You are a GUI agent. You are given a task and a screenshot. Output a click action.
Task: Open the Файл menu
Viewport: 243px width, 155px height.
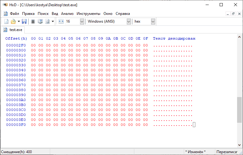[x=14, y=14]
